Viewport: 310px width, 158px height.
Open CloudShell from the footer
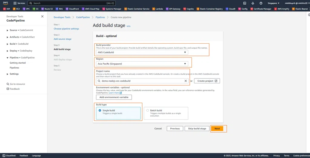coord(9,156)
